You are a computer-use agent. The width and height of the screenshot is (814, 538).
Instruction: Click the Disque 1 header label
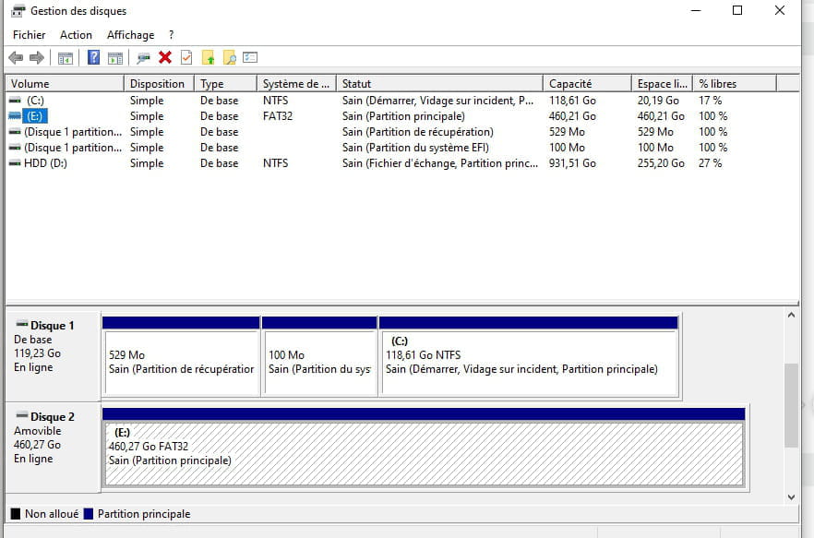coord(53,326)
